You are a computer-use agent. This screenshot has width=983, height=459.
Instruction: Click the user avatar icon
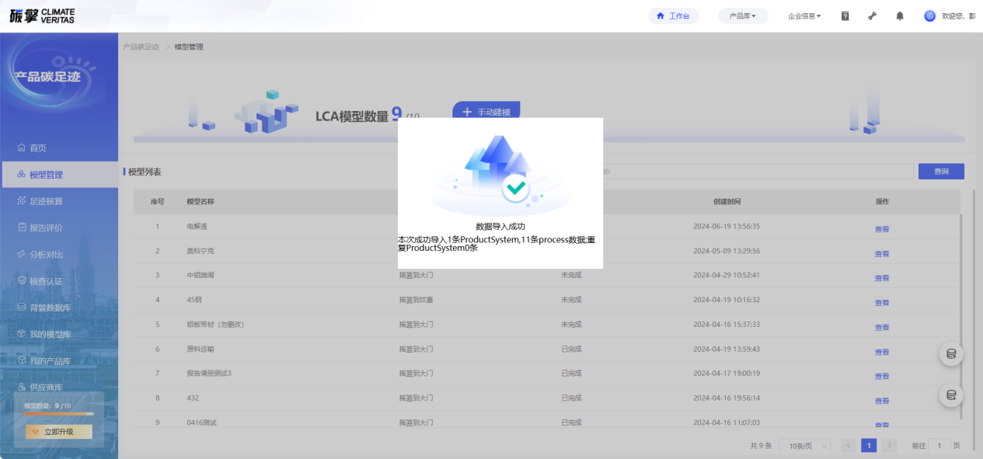(929, 16)
